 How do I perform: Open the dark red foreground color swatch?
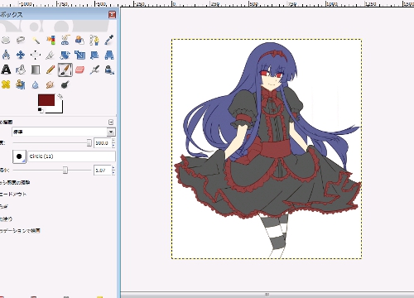click(46, 100)
